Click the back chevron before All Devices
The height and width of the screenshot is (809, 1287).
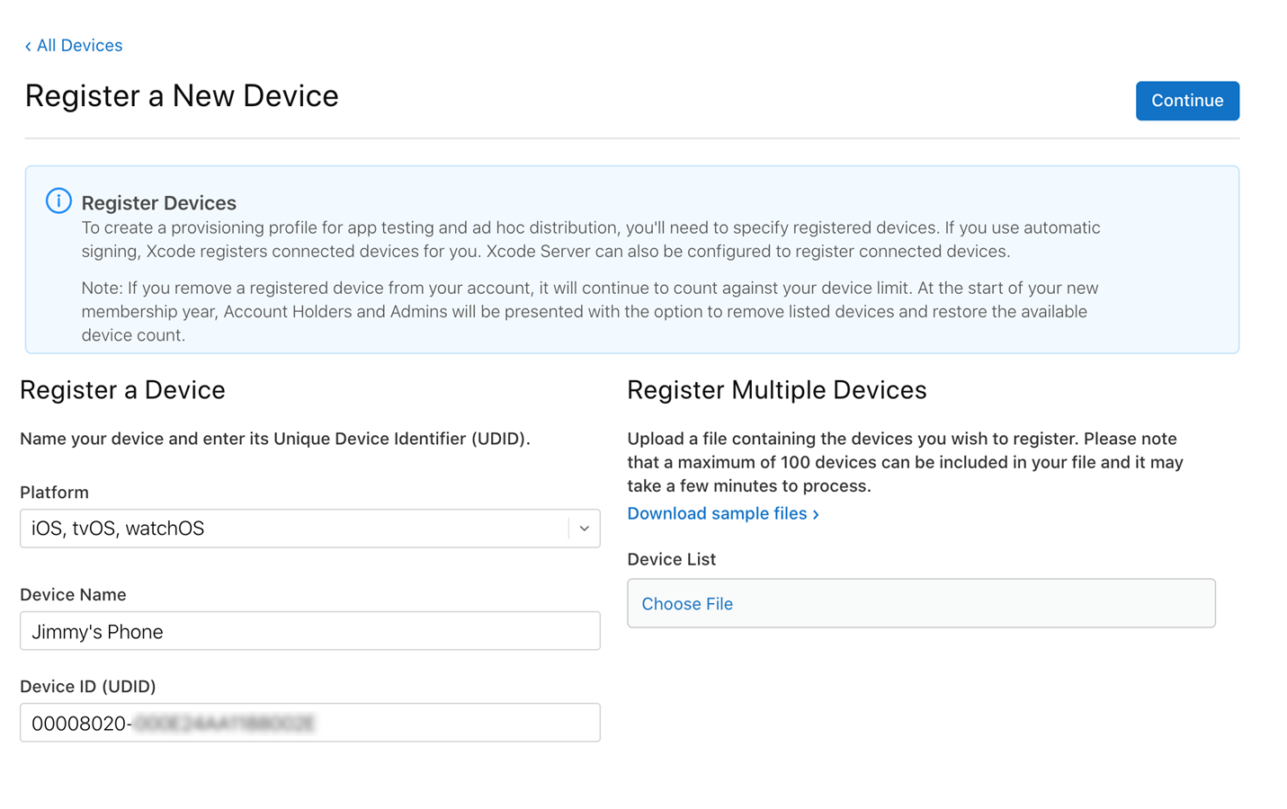pos(27,45)
